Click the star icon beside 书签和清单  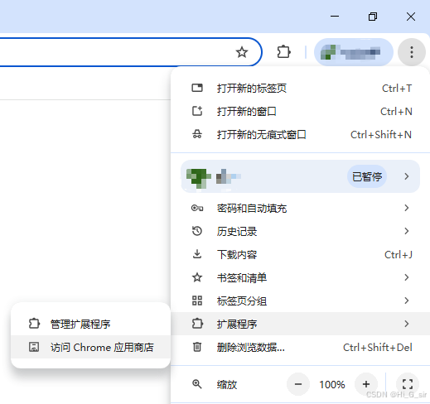[197, 277]
